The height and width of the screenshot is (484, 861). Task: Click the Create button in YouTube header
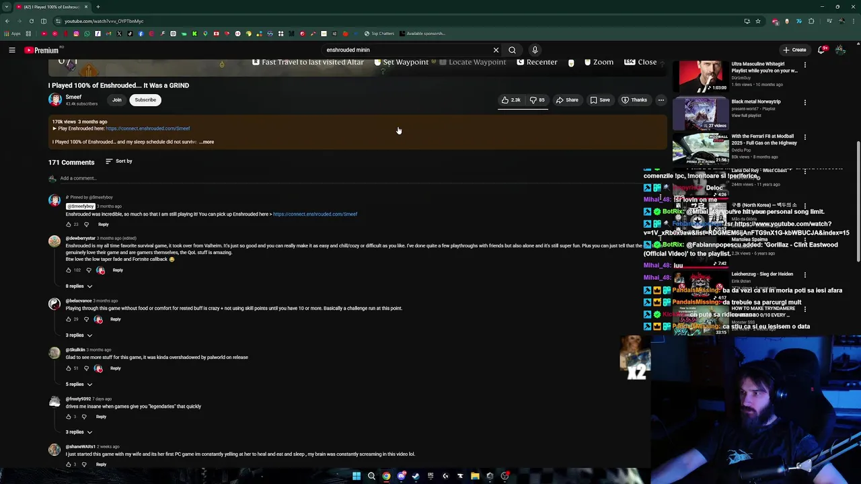coord(794,50)
